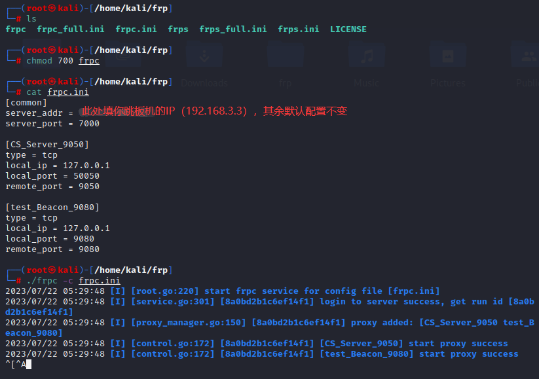Viewport: 539px width, 379px height.
Task: Click the [CS_Server_9050] section header
Action: coord(47,145)
